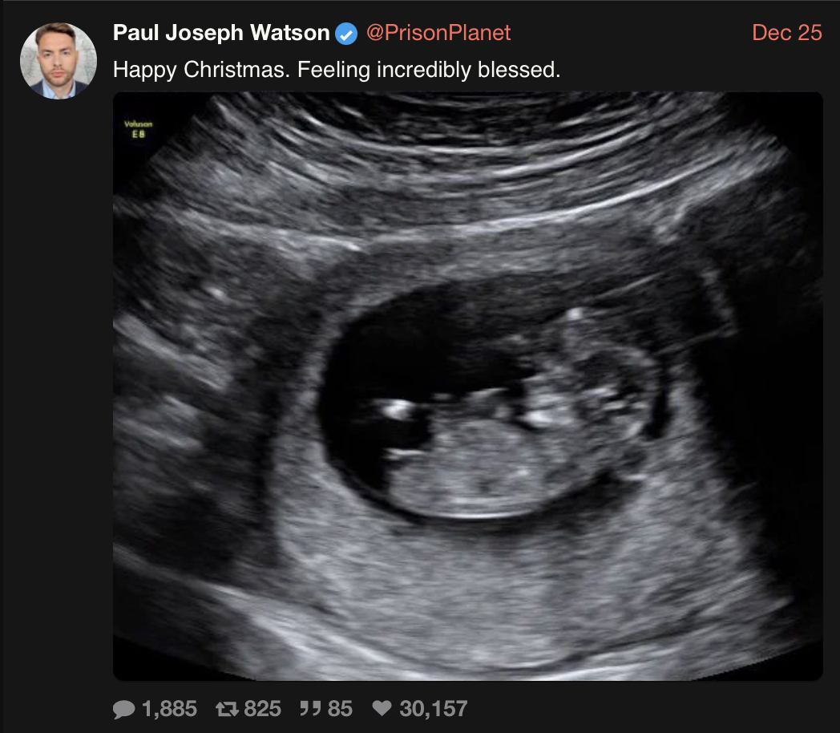The width and height of the screenshot is (840, 733).
Task: Open quotes via the quotation marks icon
Action: 310,708
